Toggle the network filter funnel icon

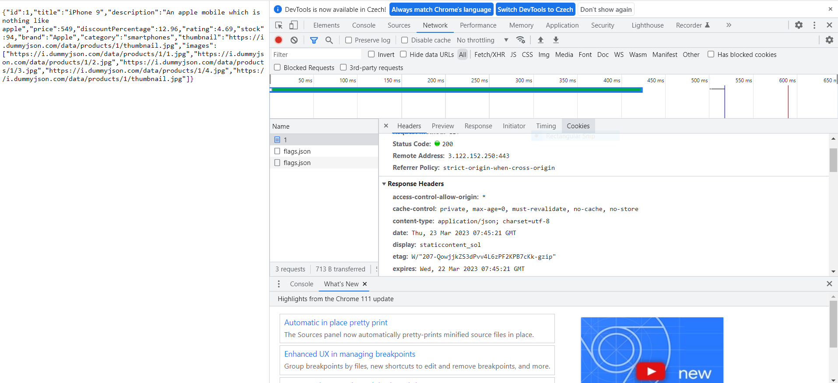point(314,40)
